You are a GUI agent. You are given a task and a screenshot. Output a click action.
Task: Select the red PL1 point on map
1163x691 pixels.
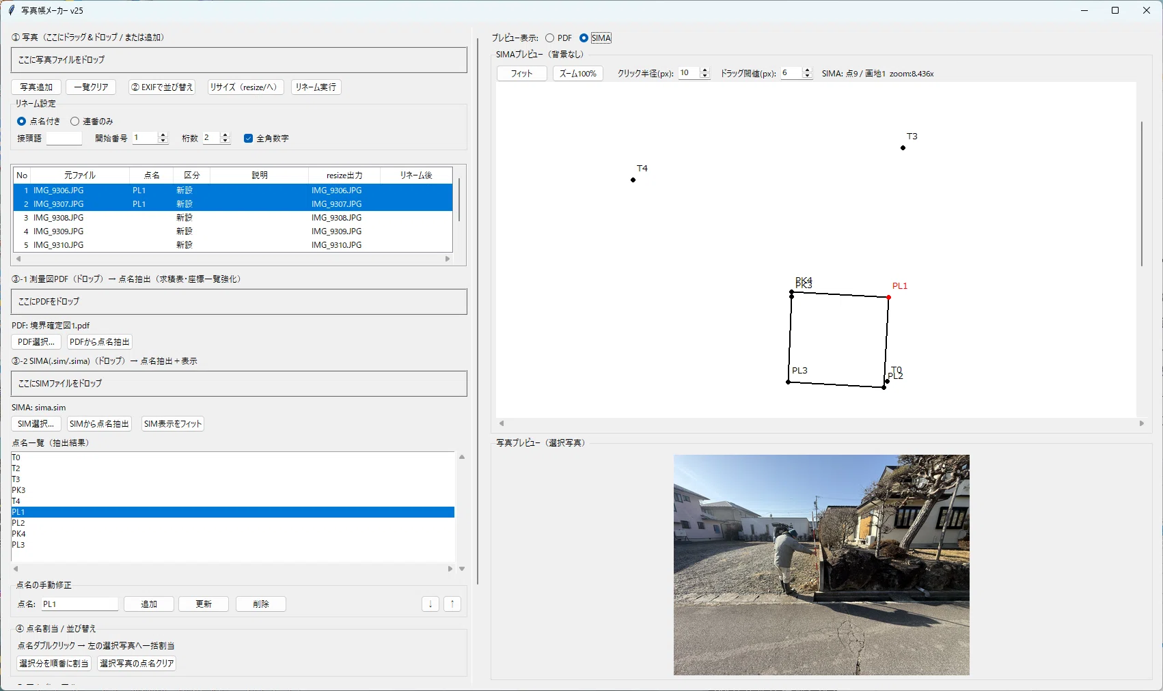(x=888, y=297)
